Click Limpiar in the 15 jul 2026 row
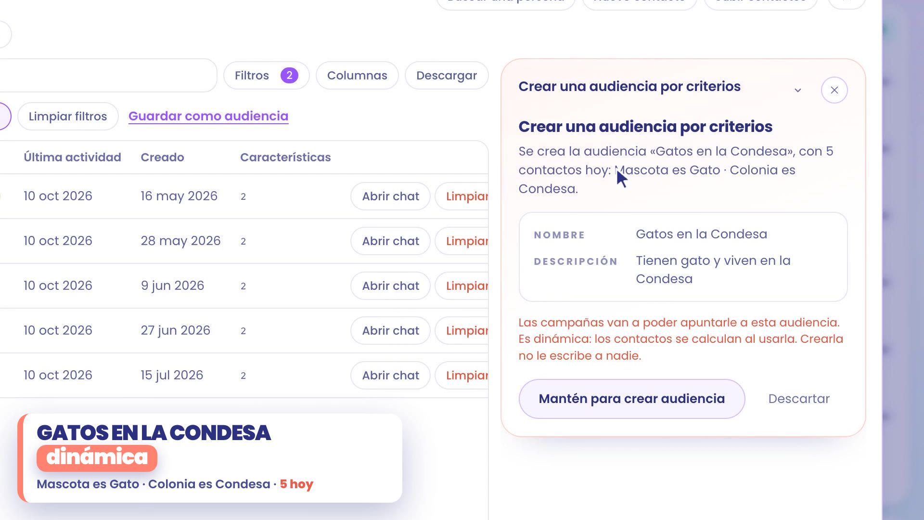924x520 pixels. [x=462, y=376]
